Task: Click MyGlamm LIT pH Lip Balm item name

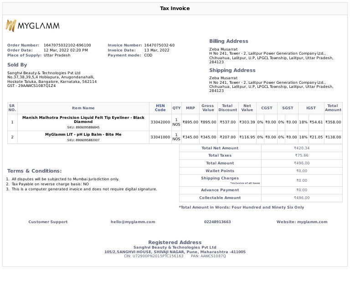Action: pos(83,134)
